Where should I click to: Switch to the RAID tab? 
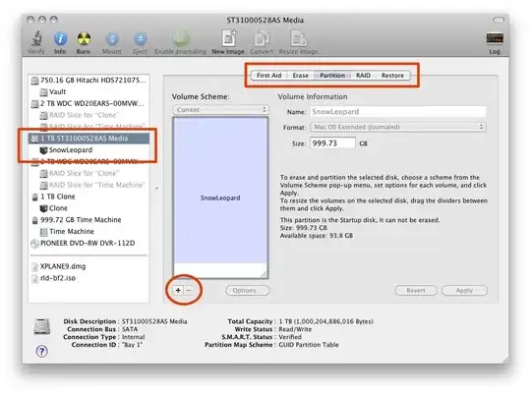(363, 75)
